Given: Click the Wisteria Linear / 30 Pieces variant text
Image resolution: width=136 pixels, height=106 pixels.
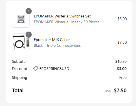Looking at the screenshot, I should [66, 22].
